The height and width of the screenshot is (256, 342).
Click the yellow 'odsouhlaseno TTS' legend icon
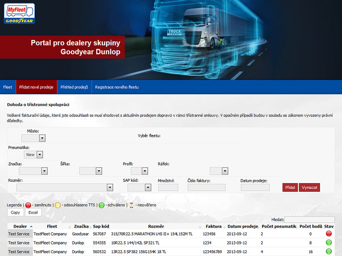click(x=58, y=205)
